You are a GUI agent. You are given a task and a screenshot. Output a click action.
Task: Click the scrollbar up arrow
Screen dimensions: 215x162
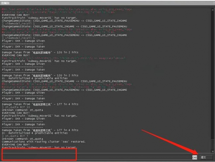point(213,10)
